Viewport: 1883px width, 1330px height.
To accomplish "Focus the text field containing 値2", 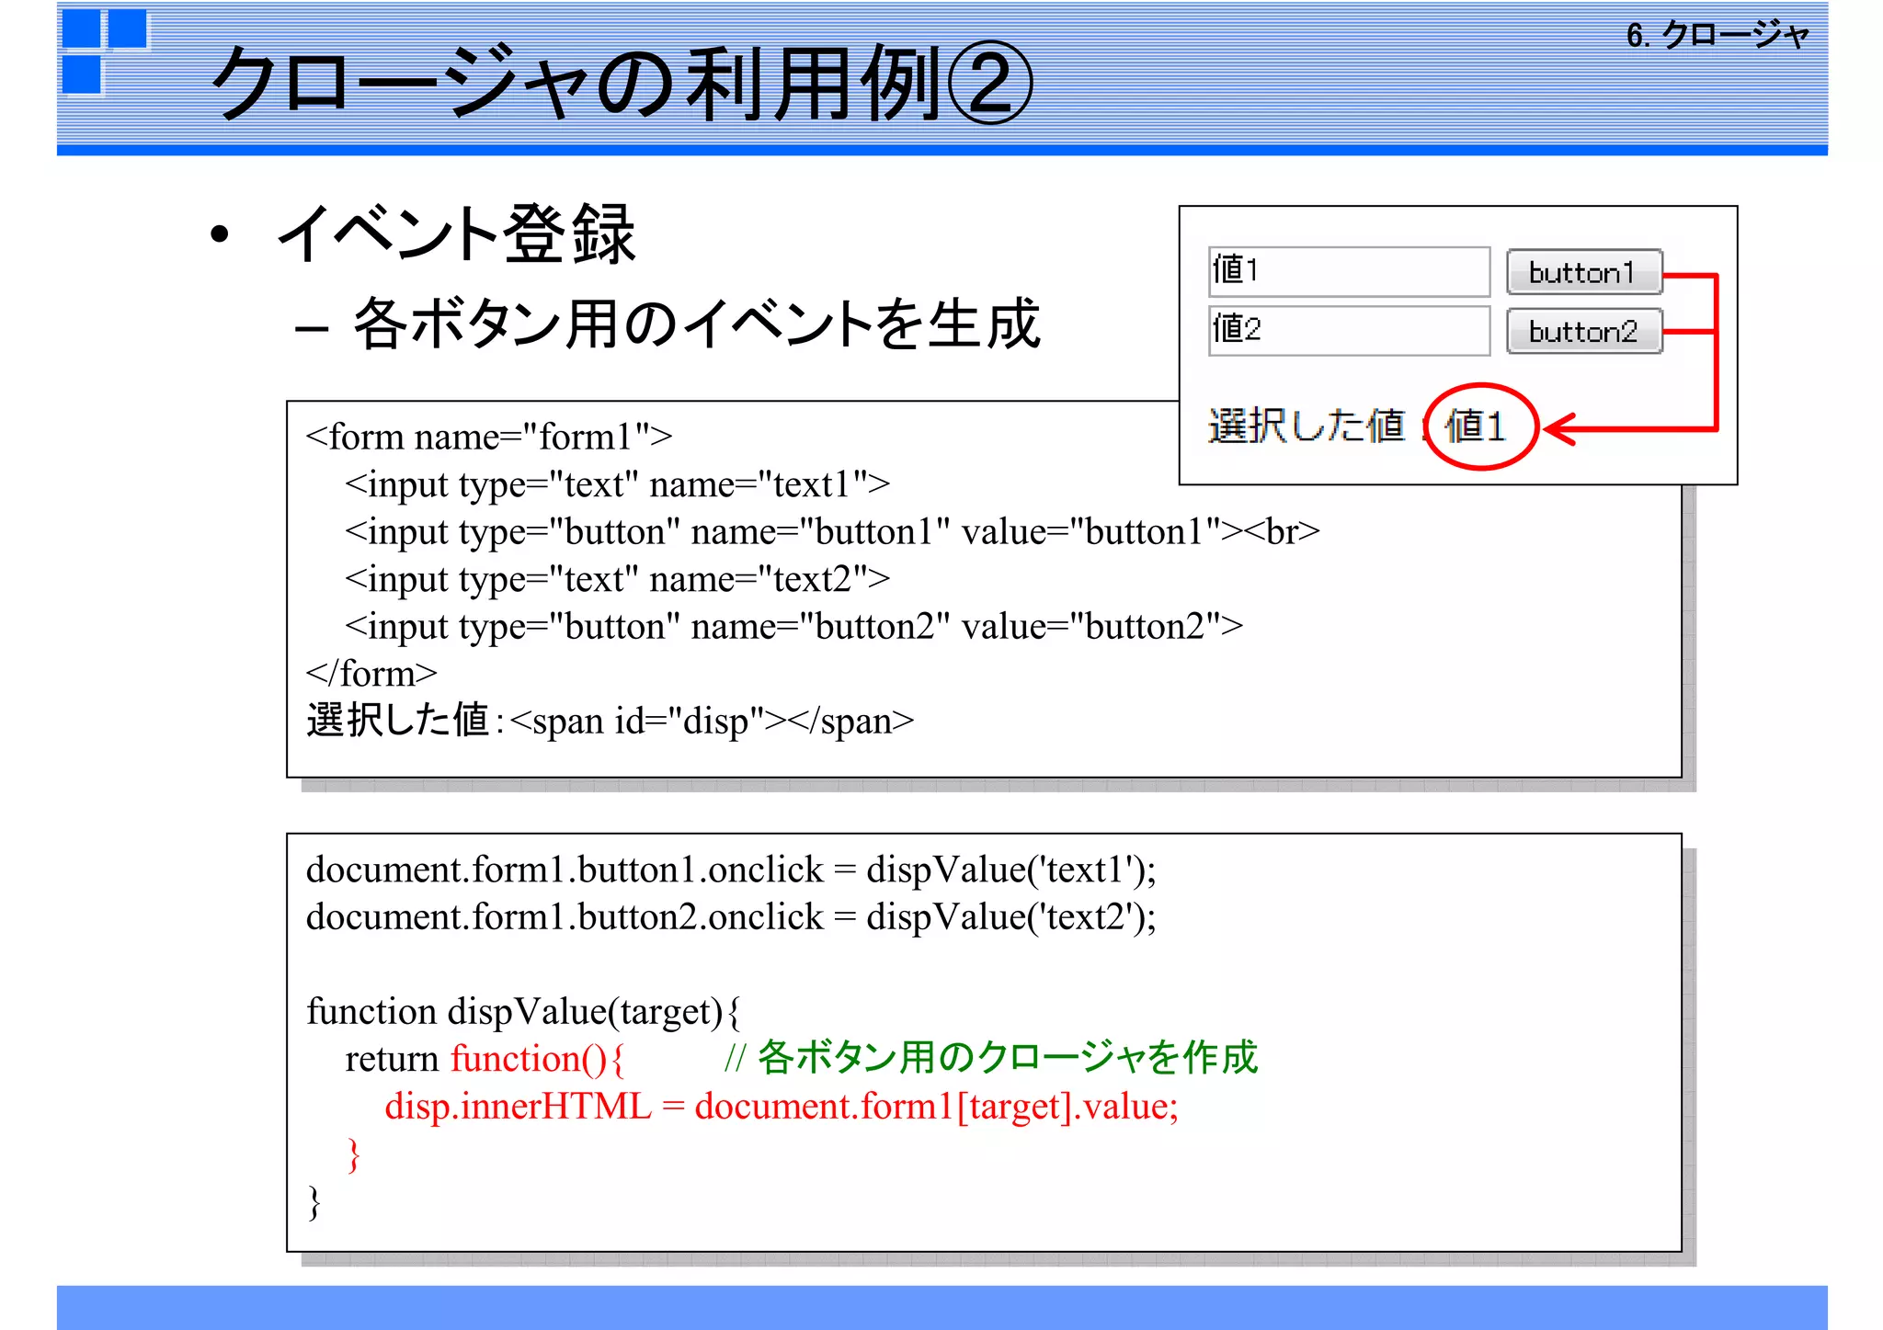I will (x=1349, y=331).
